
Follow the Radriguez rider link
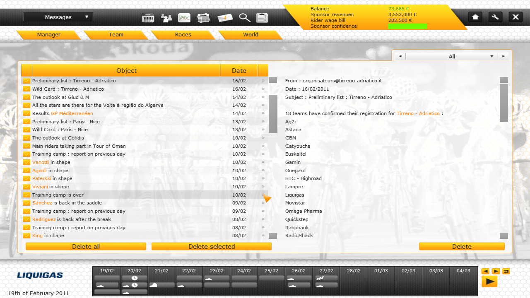44,219
